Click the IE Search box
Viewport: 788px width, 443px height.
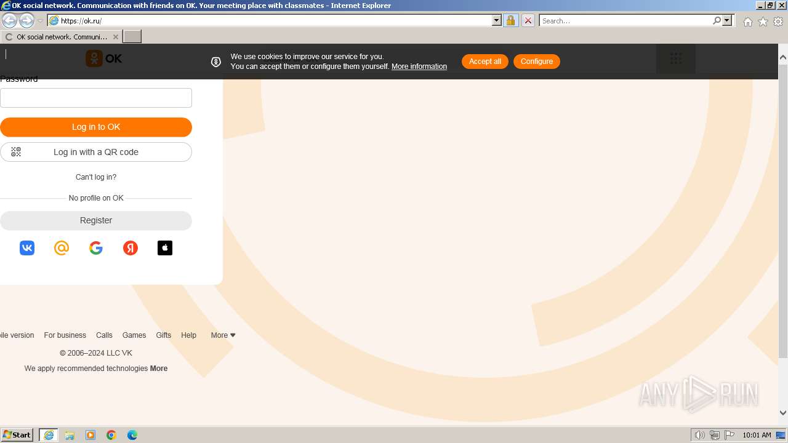coord(625,20)
